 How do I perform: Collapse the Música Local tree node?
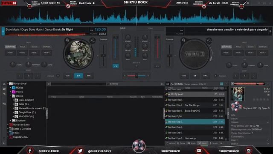pos(8,84)
